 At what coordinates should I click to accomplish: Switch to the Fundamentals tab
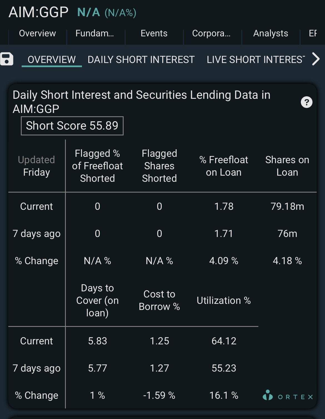95,33
